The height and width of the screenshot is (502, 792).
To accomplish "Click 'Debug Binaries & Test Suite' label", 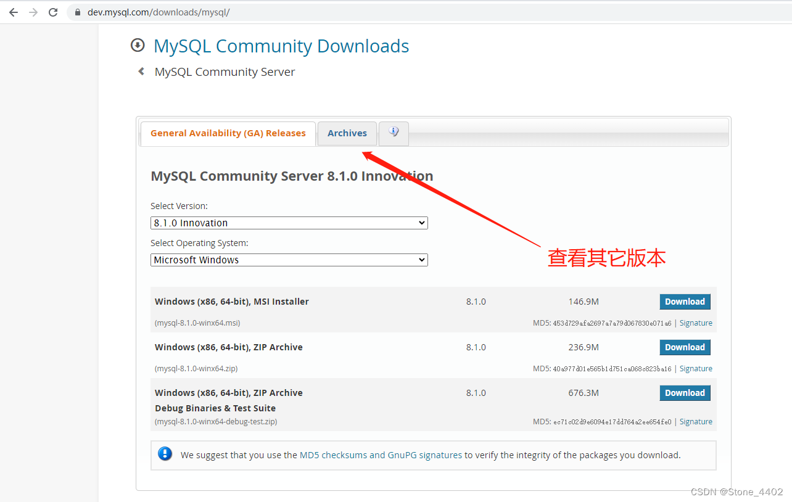I will (x=215, y=408).
